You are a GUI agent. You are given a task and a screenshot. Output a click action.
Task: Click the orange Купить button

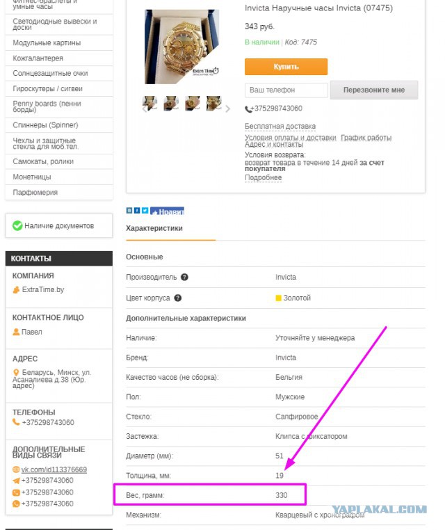point(286,67)
